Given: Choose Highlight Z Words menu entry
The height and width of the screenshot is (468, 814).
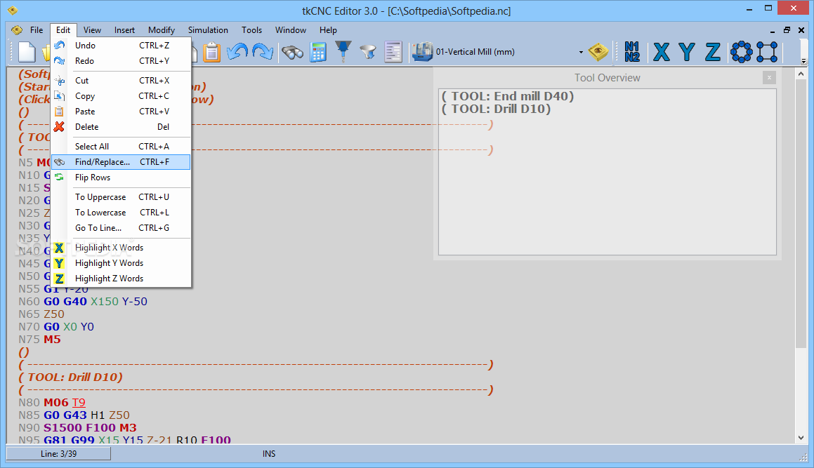Looking at the screenshot, I should 121,279.
